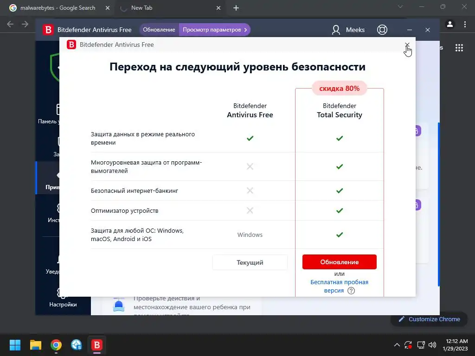
Task: Open the Meeks user account icon
Action: (x=336, y=30)
